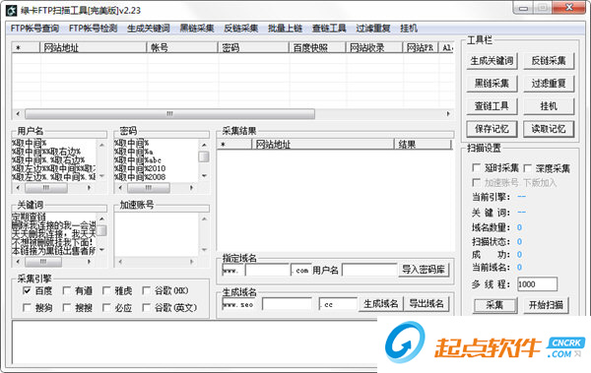591x373 pixels.
Task: Select %取中间%2010 in 密码 list
Action: click(x=140, y=168)
